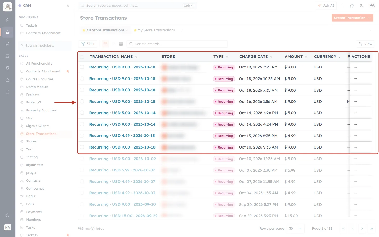The image size is (379, 237).
Task: Open the inbox icon in left rail
Action: click(x=8, y=56)
